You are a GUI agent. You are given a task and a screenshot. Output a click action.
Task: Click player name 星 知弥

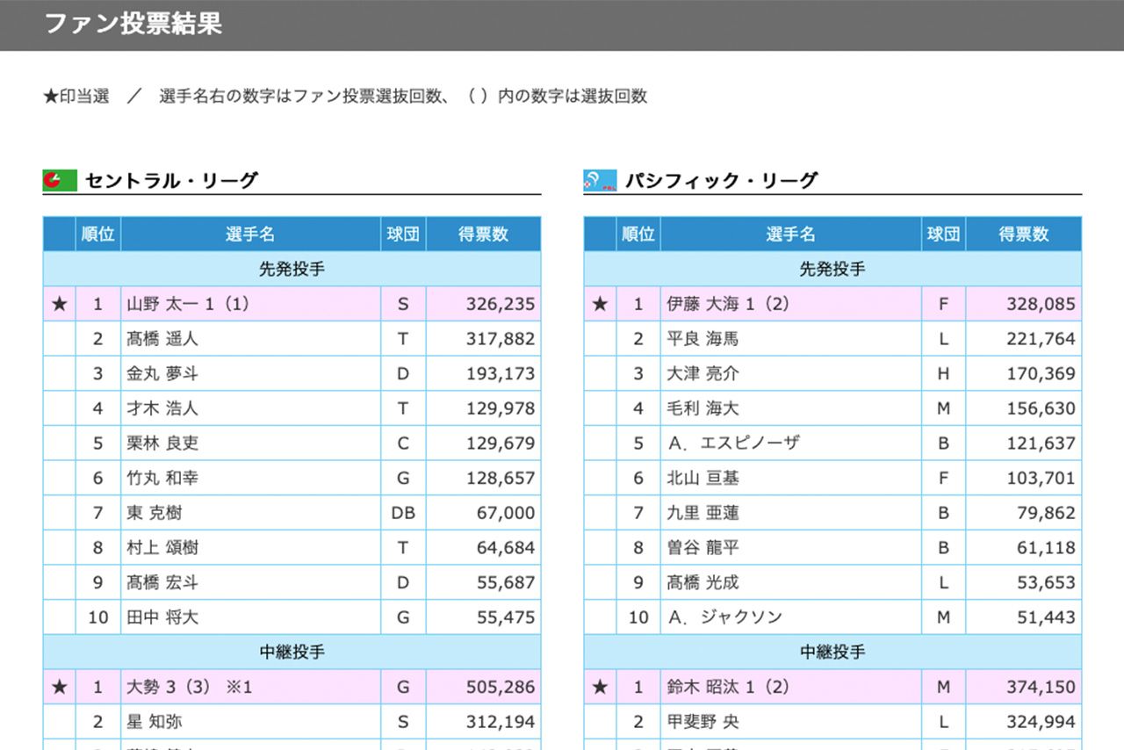[x=155, y=722]
